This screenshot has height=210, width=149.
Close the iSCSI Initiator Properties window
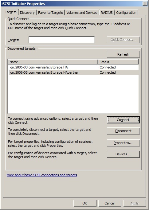[145, 4]
